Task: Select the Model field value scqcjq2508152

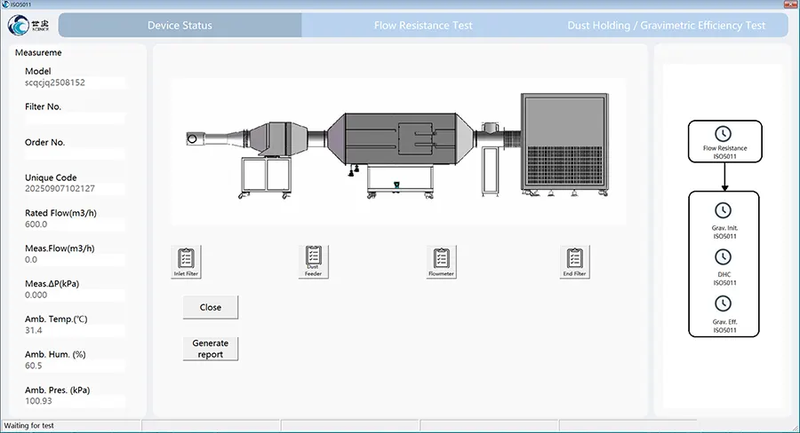Action: click(75, 83)
